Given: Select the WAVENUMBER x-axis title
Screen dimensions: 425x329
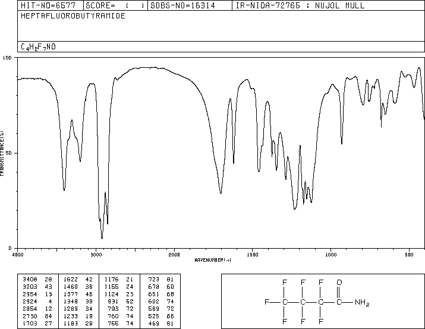Looking at the screenshot, I should tap(213, 260).
